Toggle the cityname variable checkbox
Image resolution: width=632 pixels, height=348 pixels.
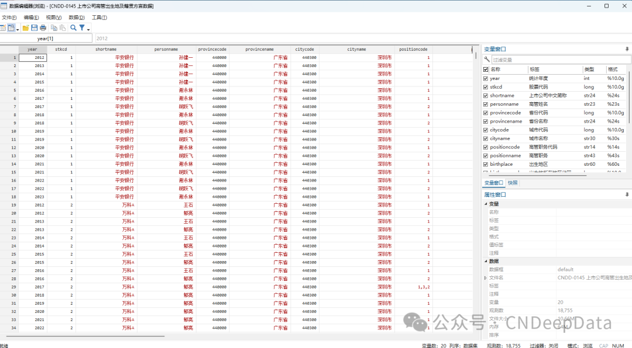pos(486,138)
